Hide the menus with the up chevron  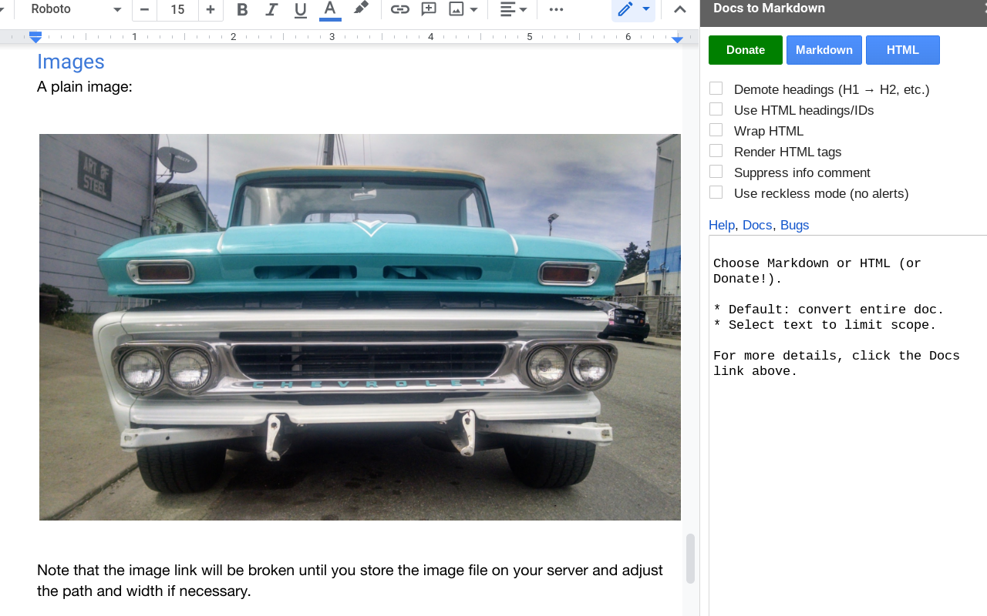click(679, 9)
